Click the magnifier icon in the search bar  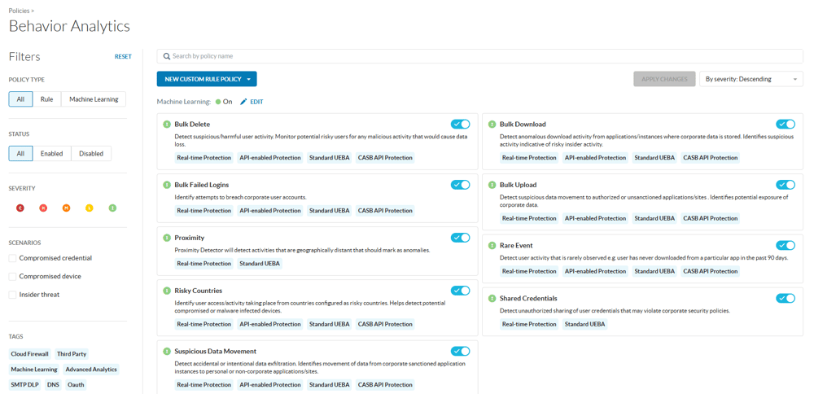pyautogui.click(x=167, y=56)
